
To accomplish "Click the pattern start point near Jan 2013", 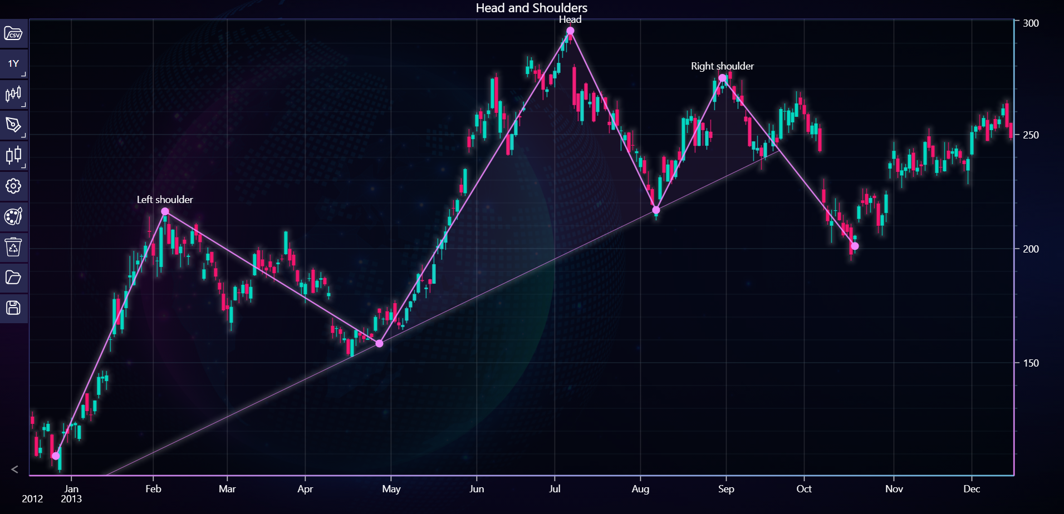I will point(56,456).
